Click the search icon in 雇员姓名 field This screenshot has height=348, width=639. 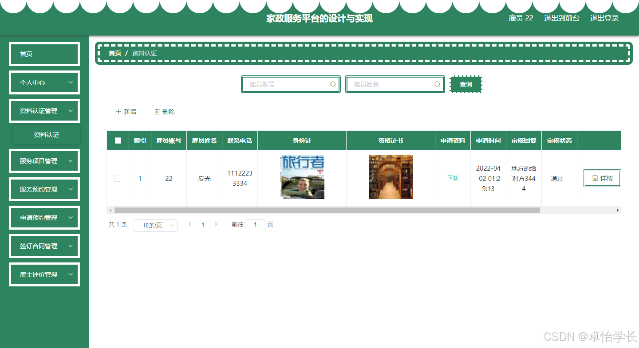437,84
